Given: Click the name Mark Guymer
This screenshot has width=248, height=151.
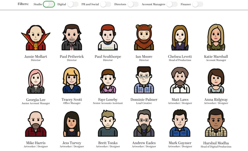Looking at the screenshot, I should coord(180,143).
